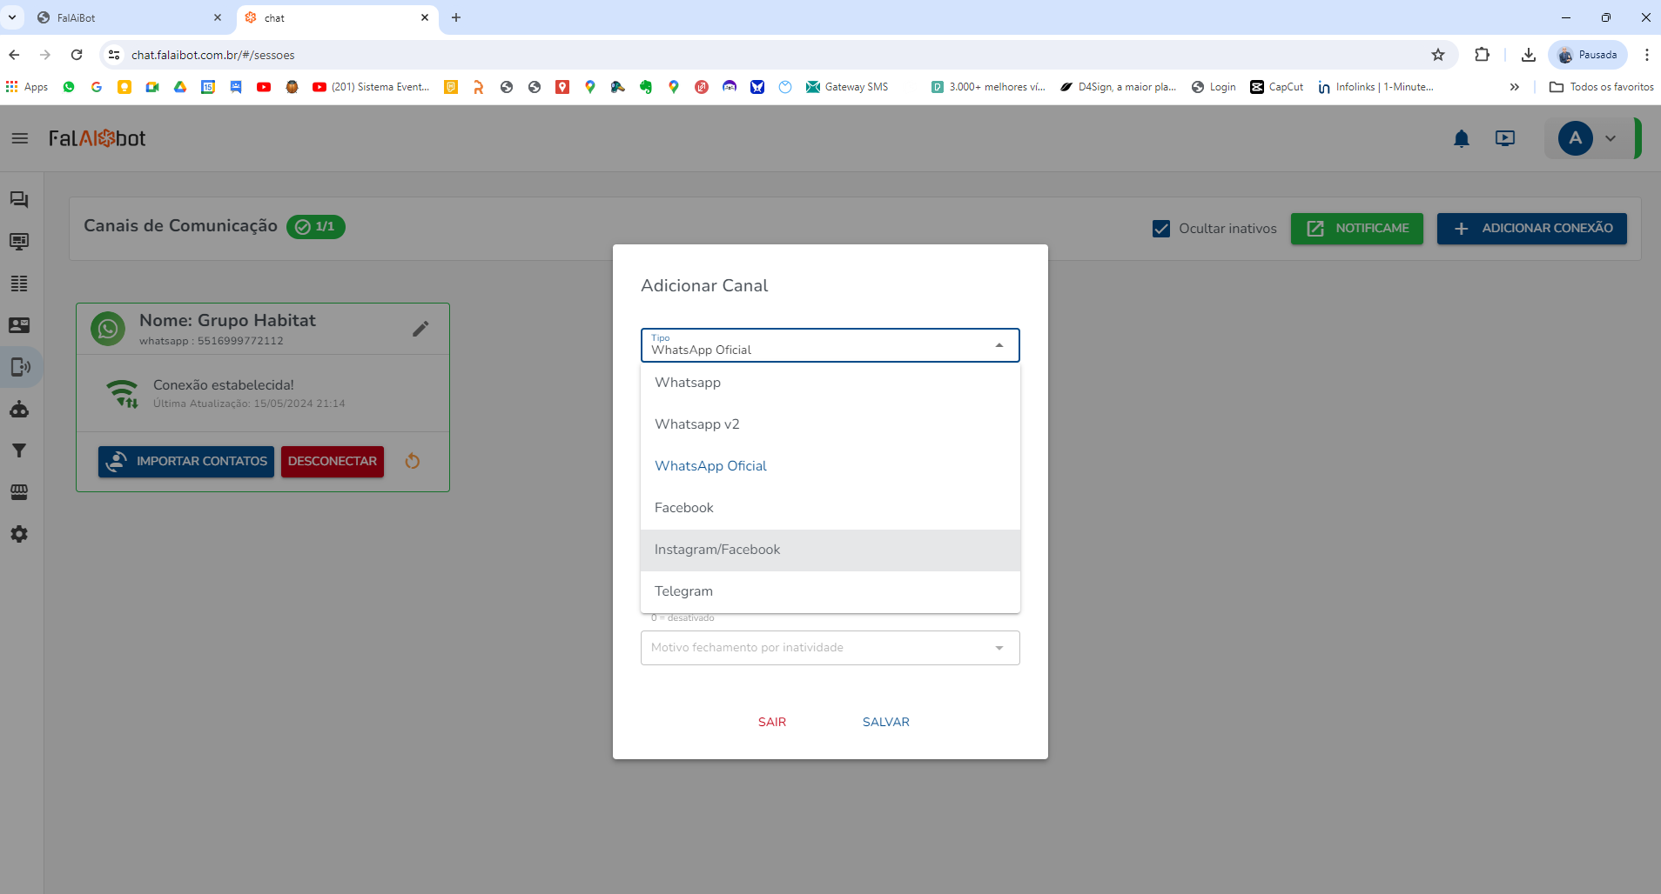Open Chrome's three-dot menu
Screen dimensions: 1661x894
tap(1646, 55)
